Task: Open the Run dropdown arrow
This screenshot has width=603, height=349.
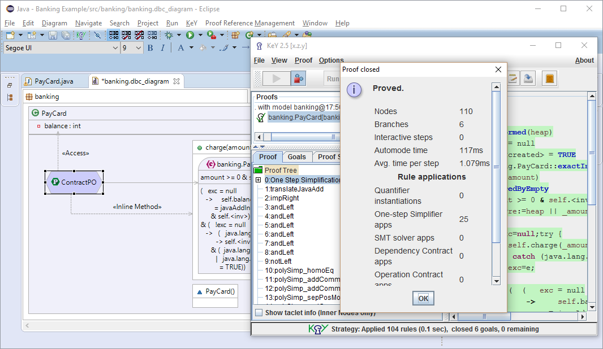Action: coord(200,36)
